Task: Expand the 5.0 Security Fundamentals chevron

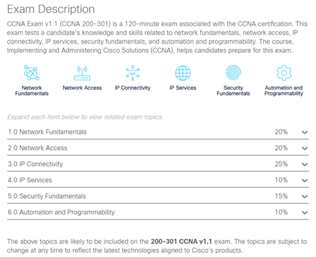Action: [x=305, y=197]
